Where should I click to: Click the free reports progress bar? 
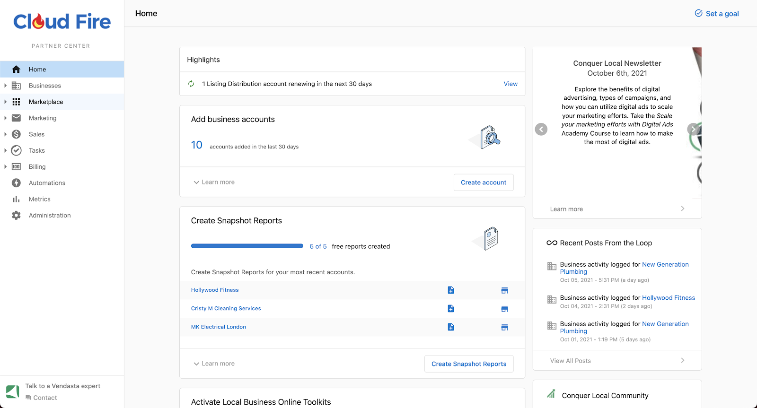247,246
